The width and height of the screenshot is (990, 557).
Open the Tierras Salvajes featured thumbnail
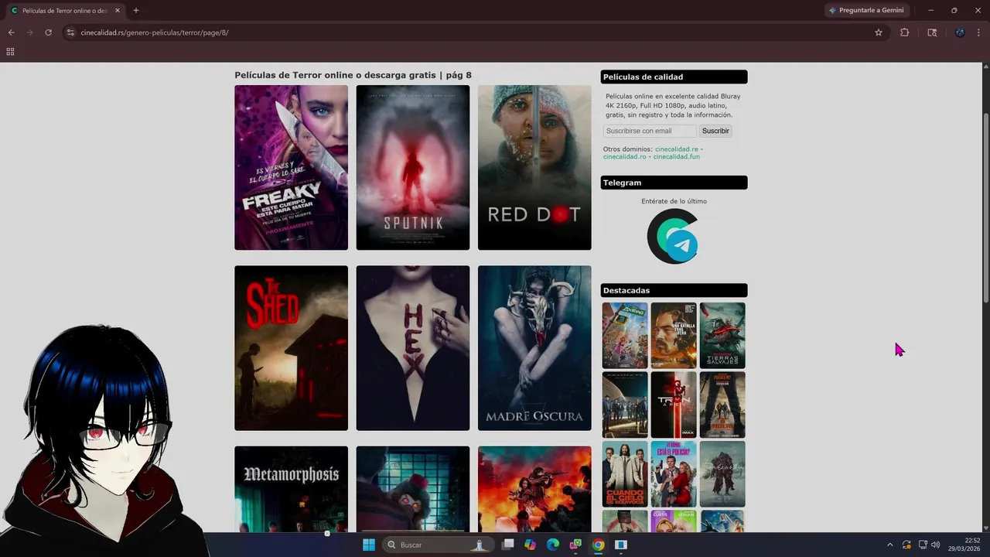click(x=722, y=335)
